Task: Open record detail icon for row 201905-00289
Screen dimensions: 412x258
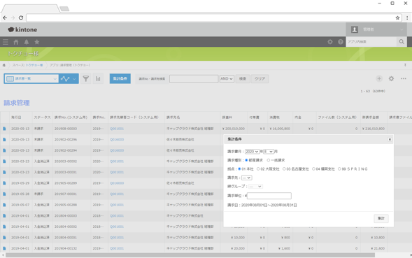Action: point(4,183)
